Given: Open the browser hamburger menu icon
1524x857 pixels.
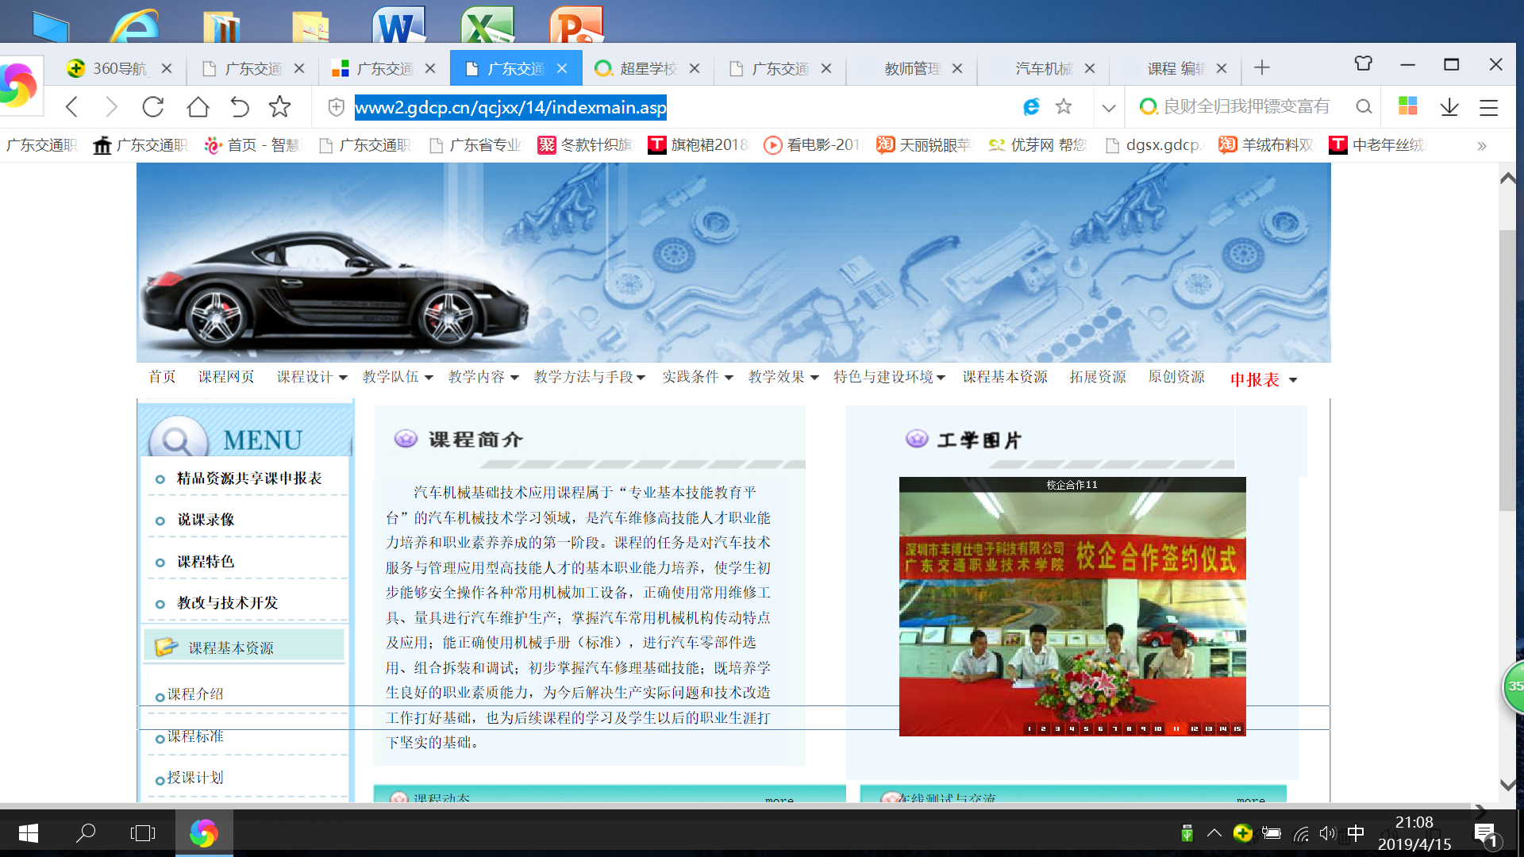Looking at the screenshot, I should pyautogui.click(x=1488, y=107).
